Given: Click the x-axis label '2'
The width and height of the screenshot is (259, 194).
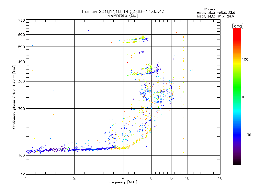Looking at the screenshot, I should tap(74, 178).
